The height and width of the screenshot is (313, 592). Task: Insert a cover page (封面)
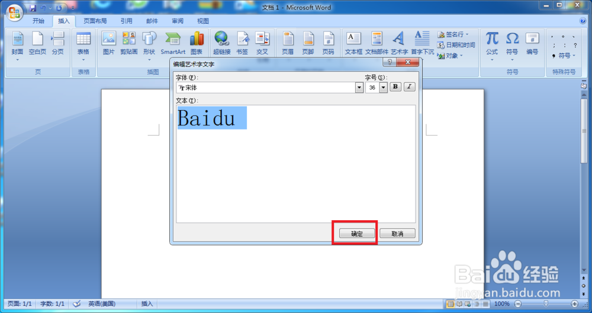tap(17, 46)
